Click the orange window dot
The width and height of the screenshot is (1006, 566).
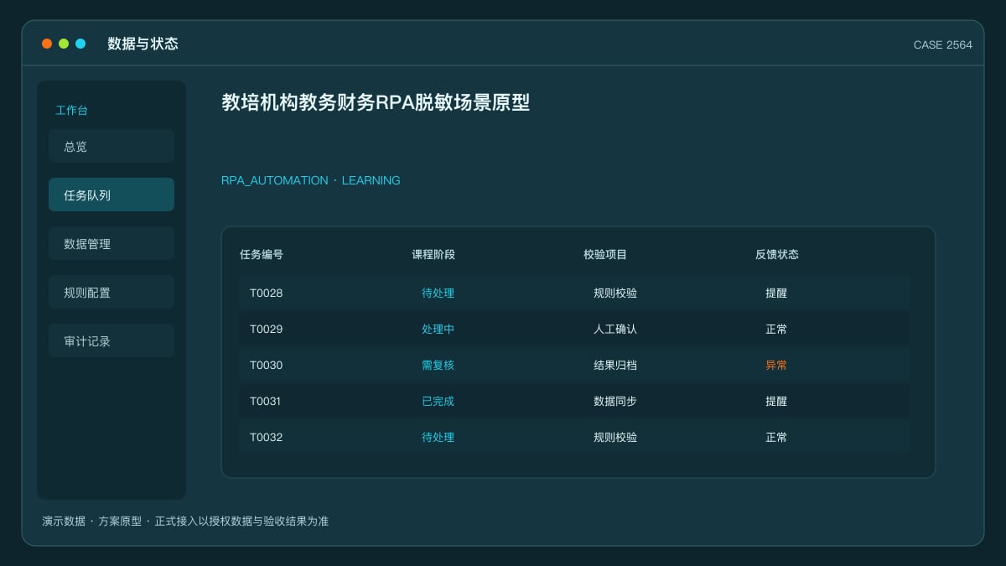(47, 44)
